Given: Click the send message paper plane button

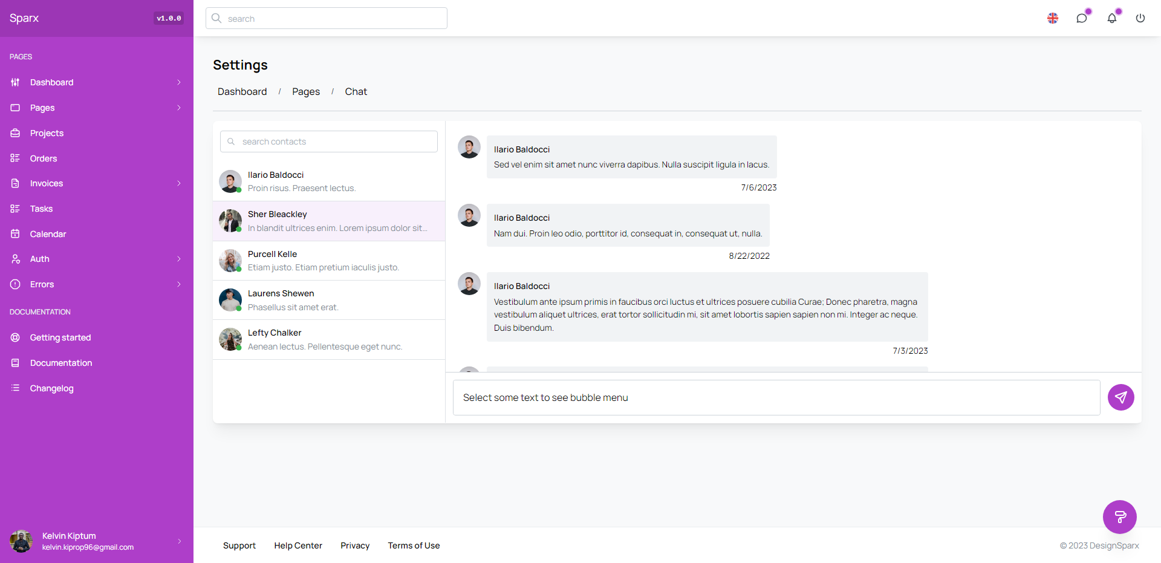Looking at the screenshot, I should click(1120, 397).
